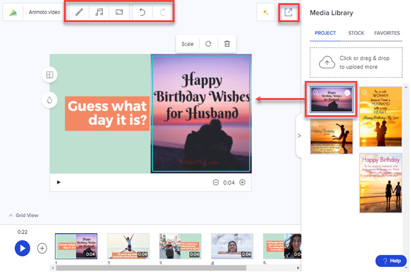Click the 0:04 duration value
Screen dimensions: 411x272
click(x=229, y=183)
